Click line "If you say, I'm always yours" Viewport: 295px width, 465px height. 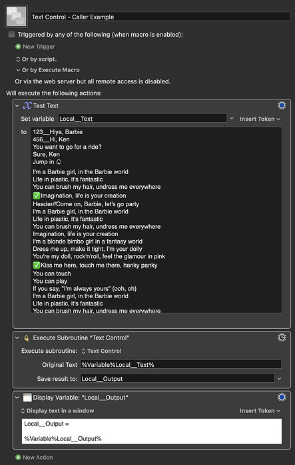point(85,289)
